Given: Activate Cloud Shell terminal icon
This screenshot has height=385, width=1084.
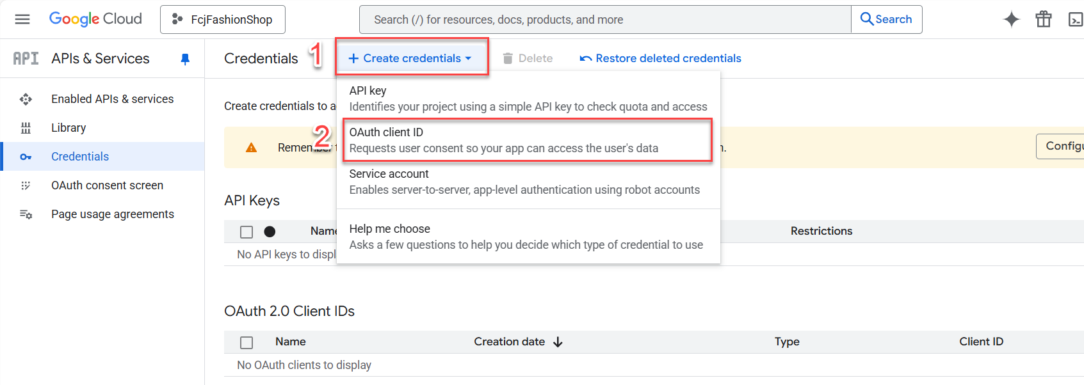Looking at the screenshot, I should click(x=1076, y=20).
